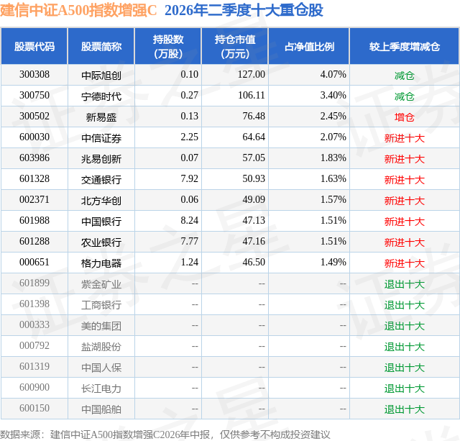Click 交通银行 in the table

pyautogui.click(x=101, y=179)
